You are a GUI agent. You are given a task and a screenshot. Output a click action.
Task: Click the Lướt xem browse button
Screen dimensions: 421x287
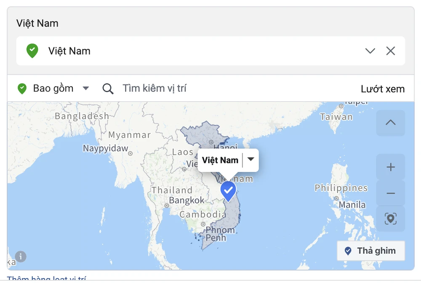[x=382, y=89]
